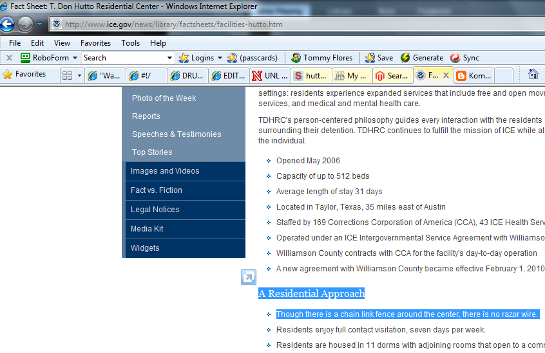Open the Tommy Flores identity
The height and width of the screenshot is (353, 545).
coord(322,58)
